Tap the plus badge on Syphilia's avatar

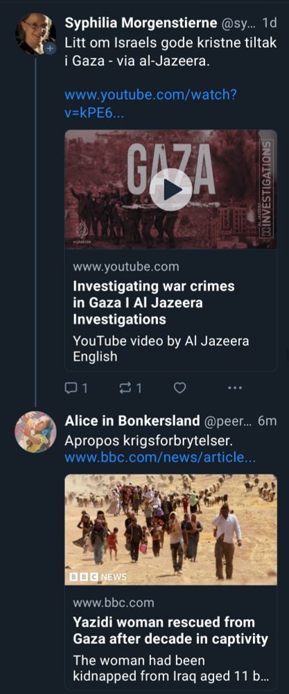point(51,49)
